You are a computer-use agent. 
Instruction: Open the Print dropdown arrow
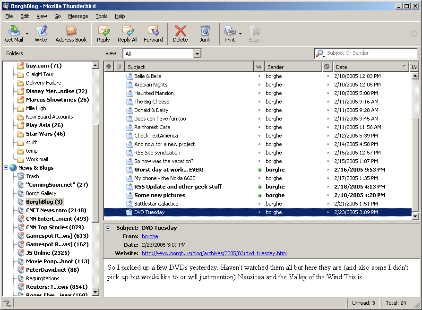241,34
